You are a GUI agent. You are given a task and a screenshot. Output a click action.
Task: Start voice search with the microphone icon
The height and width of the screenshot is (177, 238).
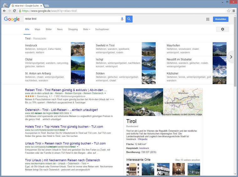pyautogui.click(x=122, y=19)
